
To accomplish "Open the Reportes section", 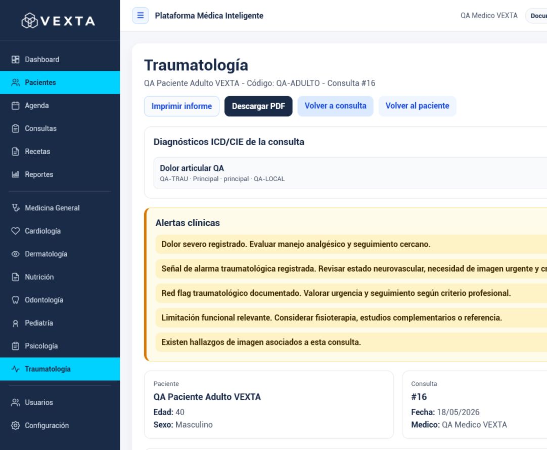I will click(60, 174).
